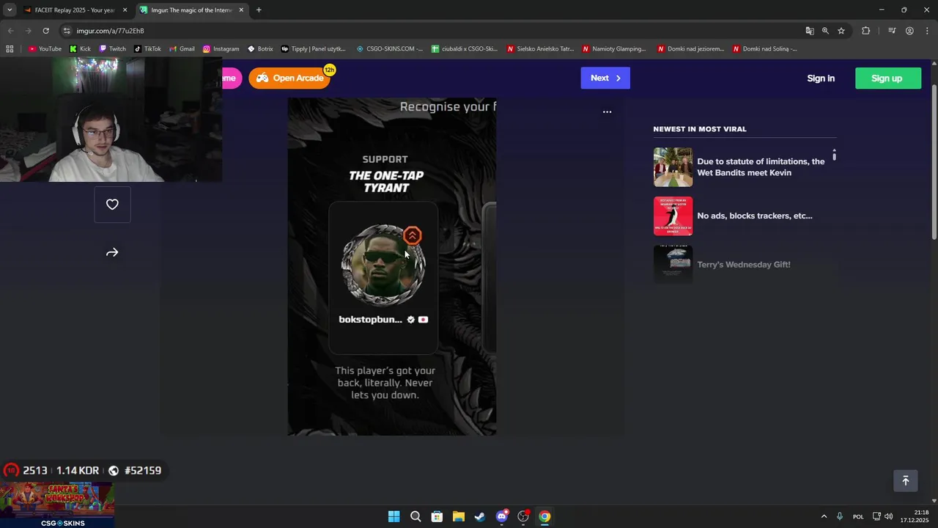Click the site information icon in the address bar
Viewport: 938px width, 528px height.
click(67, 31)
